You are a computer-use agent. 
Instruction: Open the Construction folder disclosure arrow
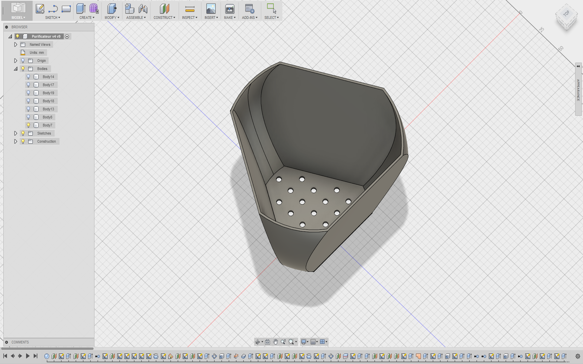pos(15,141)
